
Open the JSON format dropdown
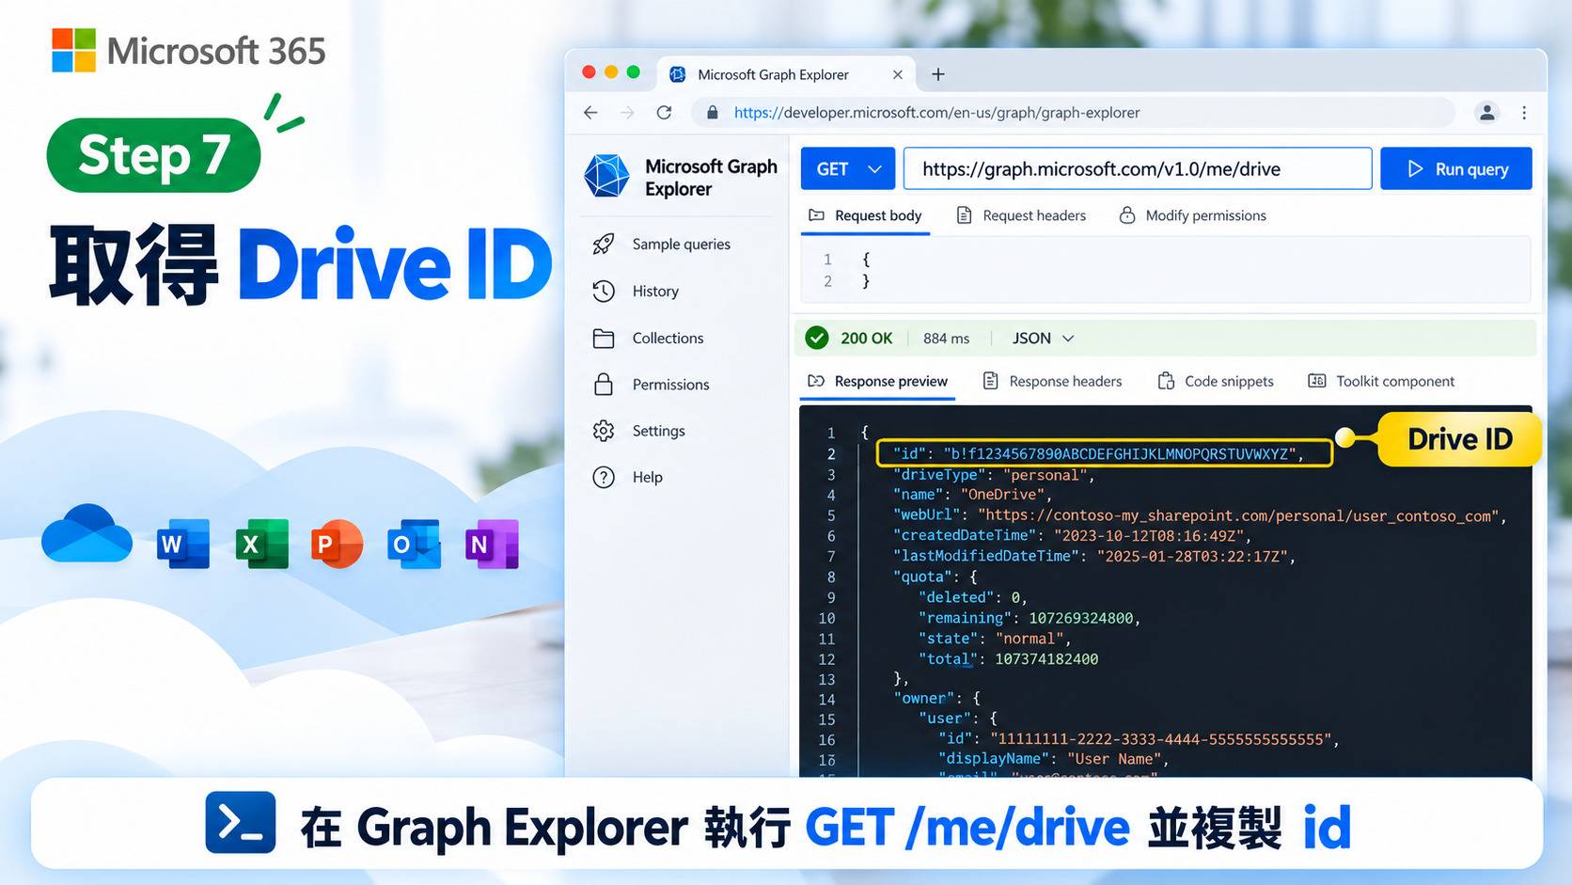tap(1043, 339)
